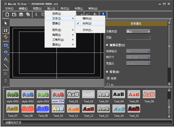Select the 视频 background radio button
174x127 pixels.
click(x=108, y=78)
